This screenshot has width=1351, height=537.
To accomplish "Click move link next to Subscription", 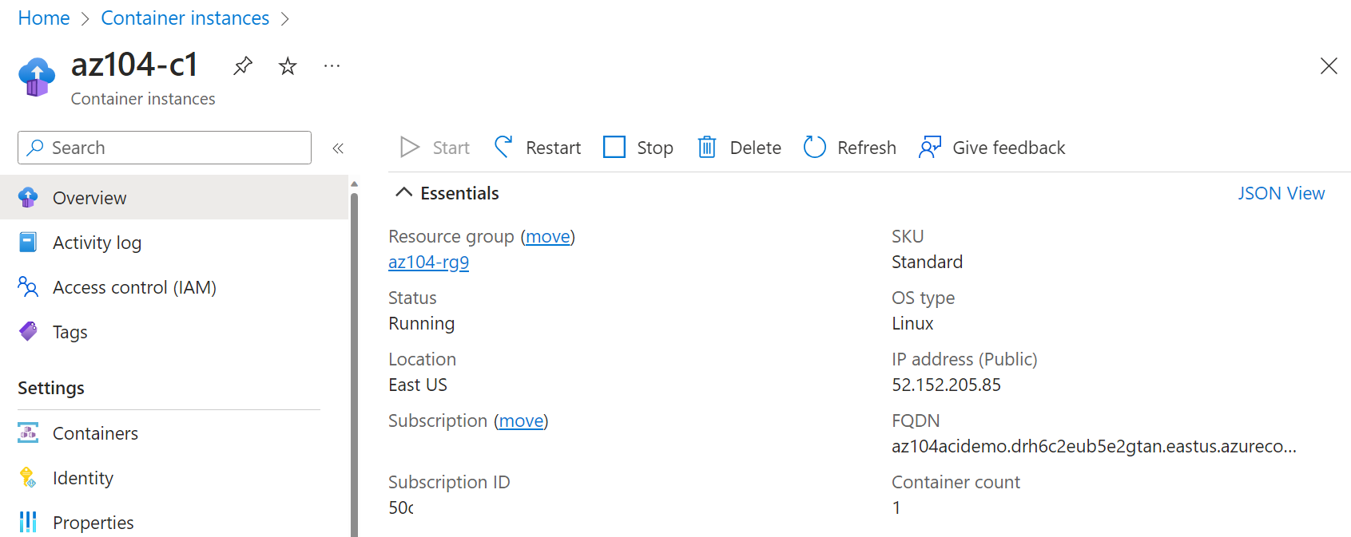I will click(x=521, y=421).
